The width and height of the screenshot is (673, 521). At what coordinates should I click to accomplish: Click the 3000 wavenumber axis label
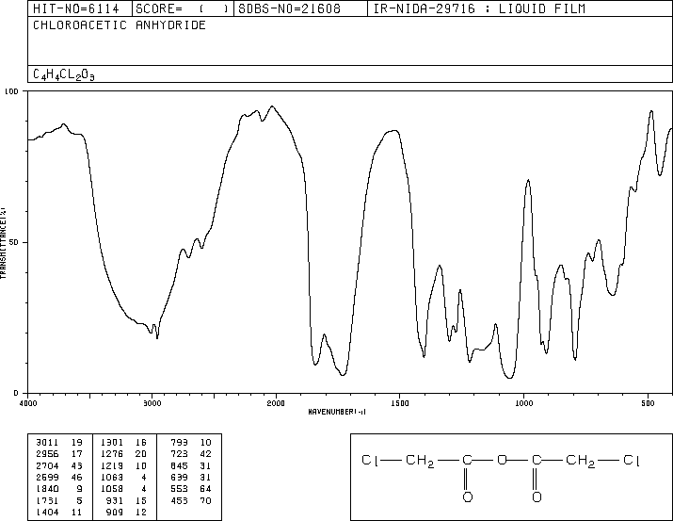(152, 403)
